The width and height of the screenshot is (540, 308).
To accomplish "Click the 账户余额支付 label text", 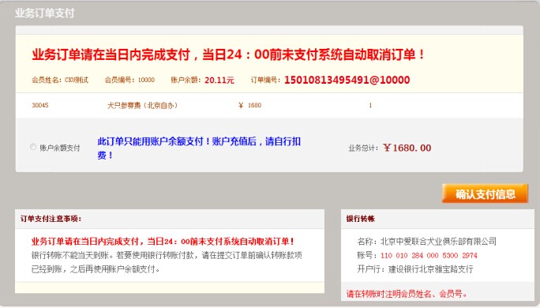I will 60,148.
